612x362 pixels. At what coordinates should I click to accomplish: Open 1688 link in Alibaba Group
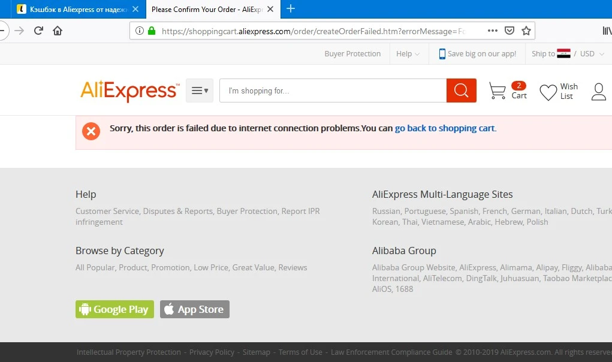pyautogui.click(x=404, y=289)
